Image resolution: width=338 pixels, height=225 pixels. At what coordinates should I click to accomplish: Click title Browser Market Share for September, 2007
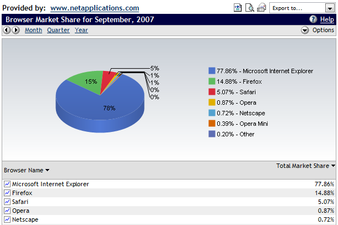coord(80,19)
